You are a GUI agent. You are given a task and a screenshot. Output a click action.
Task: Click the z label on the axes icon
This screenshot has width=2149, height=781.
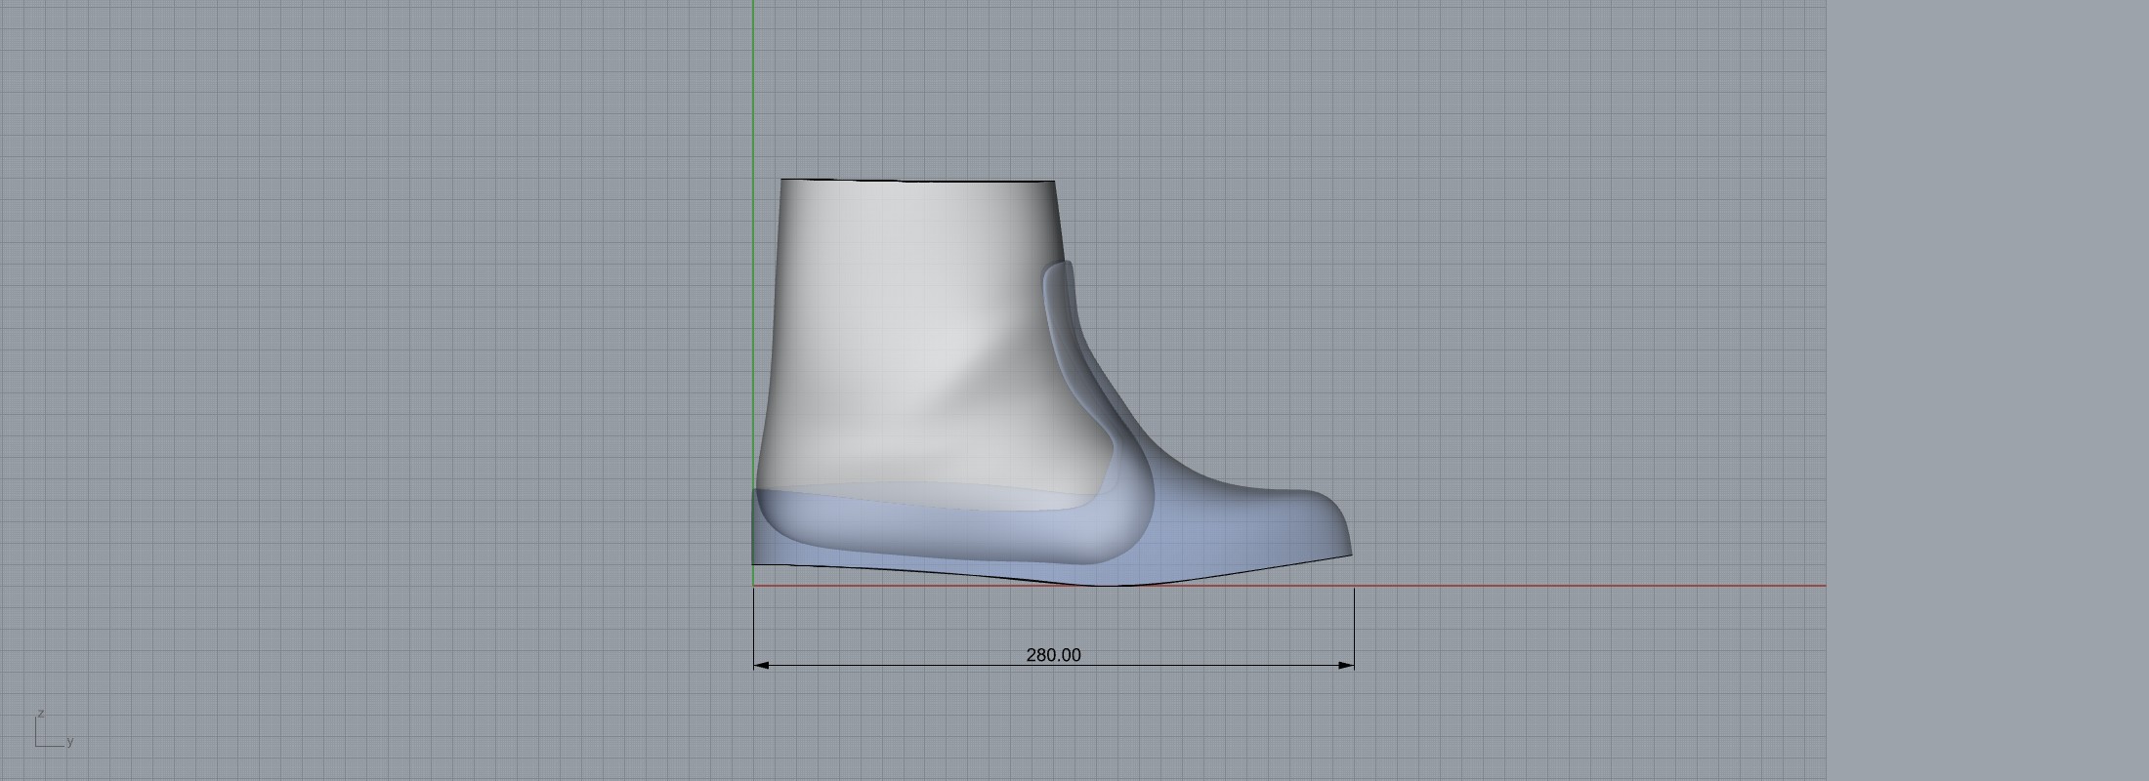tap(41, 714)
